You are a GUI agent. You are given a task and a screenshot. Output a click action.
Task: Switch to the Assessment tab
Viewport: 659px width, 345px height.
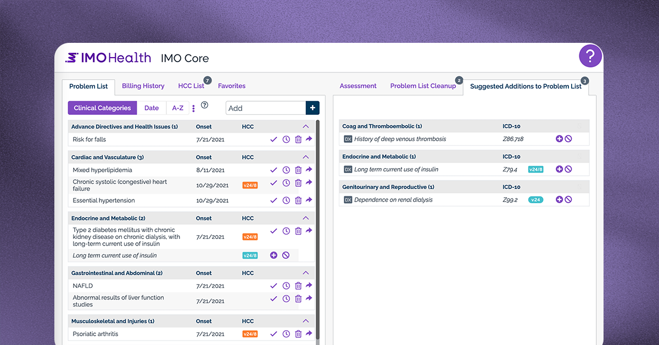tap(358, 86)
